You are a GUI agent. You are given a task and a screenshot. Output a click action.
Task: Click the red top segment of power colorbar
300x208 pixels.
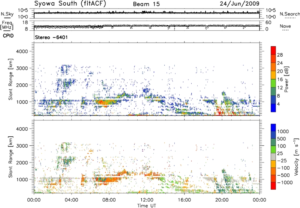click(273, 50)
